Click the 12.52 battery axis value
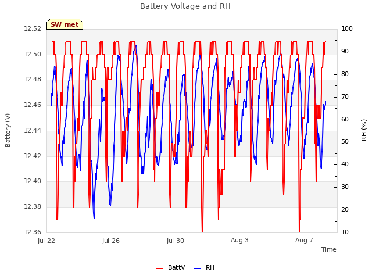 point(33,29)
